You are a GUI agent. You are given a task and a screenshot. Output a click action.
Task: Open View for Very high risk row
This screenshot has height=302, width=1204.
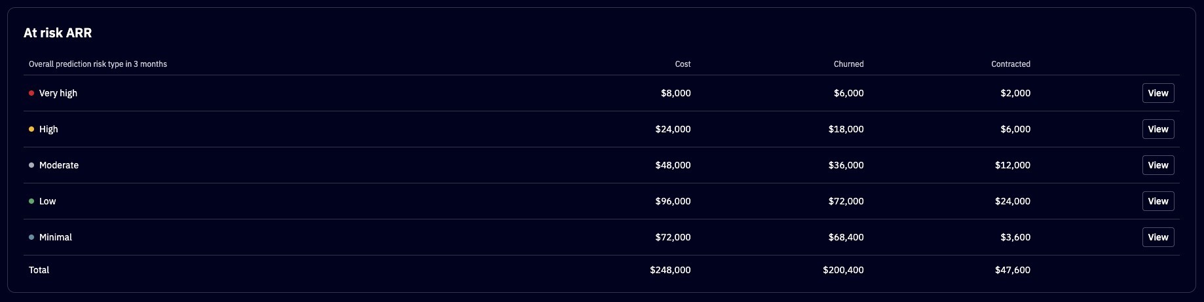tap(1158, 93)
